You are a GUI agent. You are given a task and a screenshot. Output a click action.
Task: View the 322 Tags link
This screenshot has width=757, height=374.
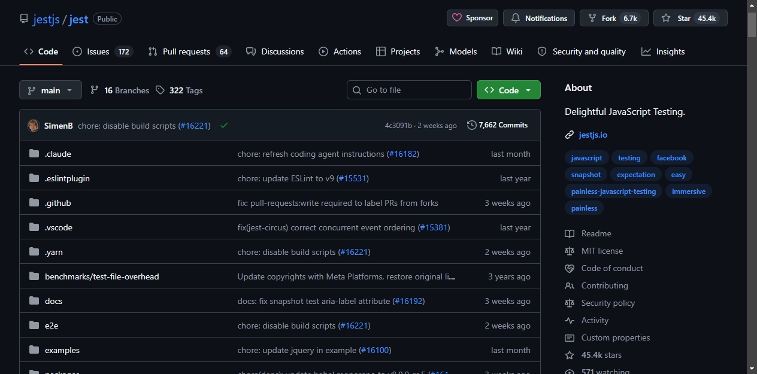click(179, 90)
